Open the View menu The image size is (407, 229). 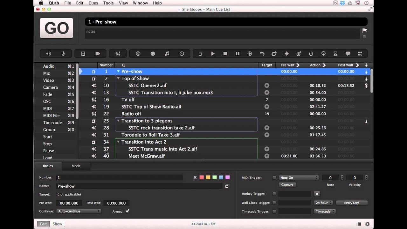(123, 3)
